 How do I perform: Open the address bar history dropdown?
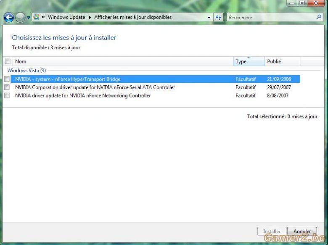pyautogui.click(x=209, y=18)
